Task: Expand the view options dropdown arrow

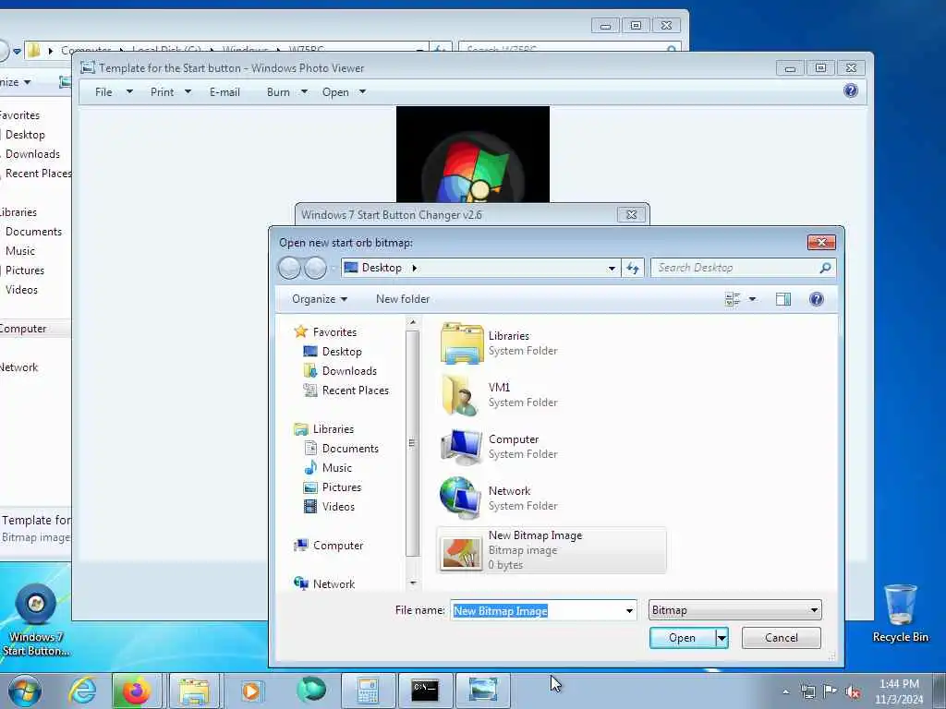Action: [x=752, y=299]
